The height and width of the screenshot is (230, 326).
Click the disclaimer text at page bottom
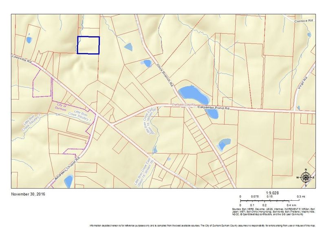tap(203, 226)
